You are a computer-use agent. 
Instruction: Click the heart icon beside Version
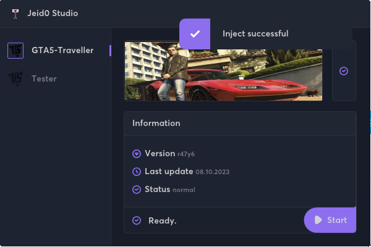[x=137, y=154]
